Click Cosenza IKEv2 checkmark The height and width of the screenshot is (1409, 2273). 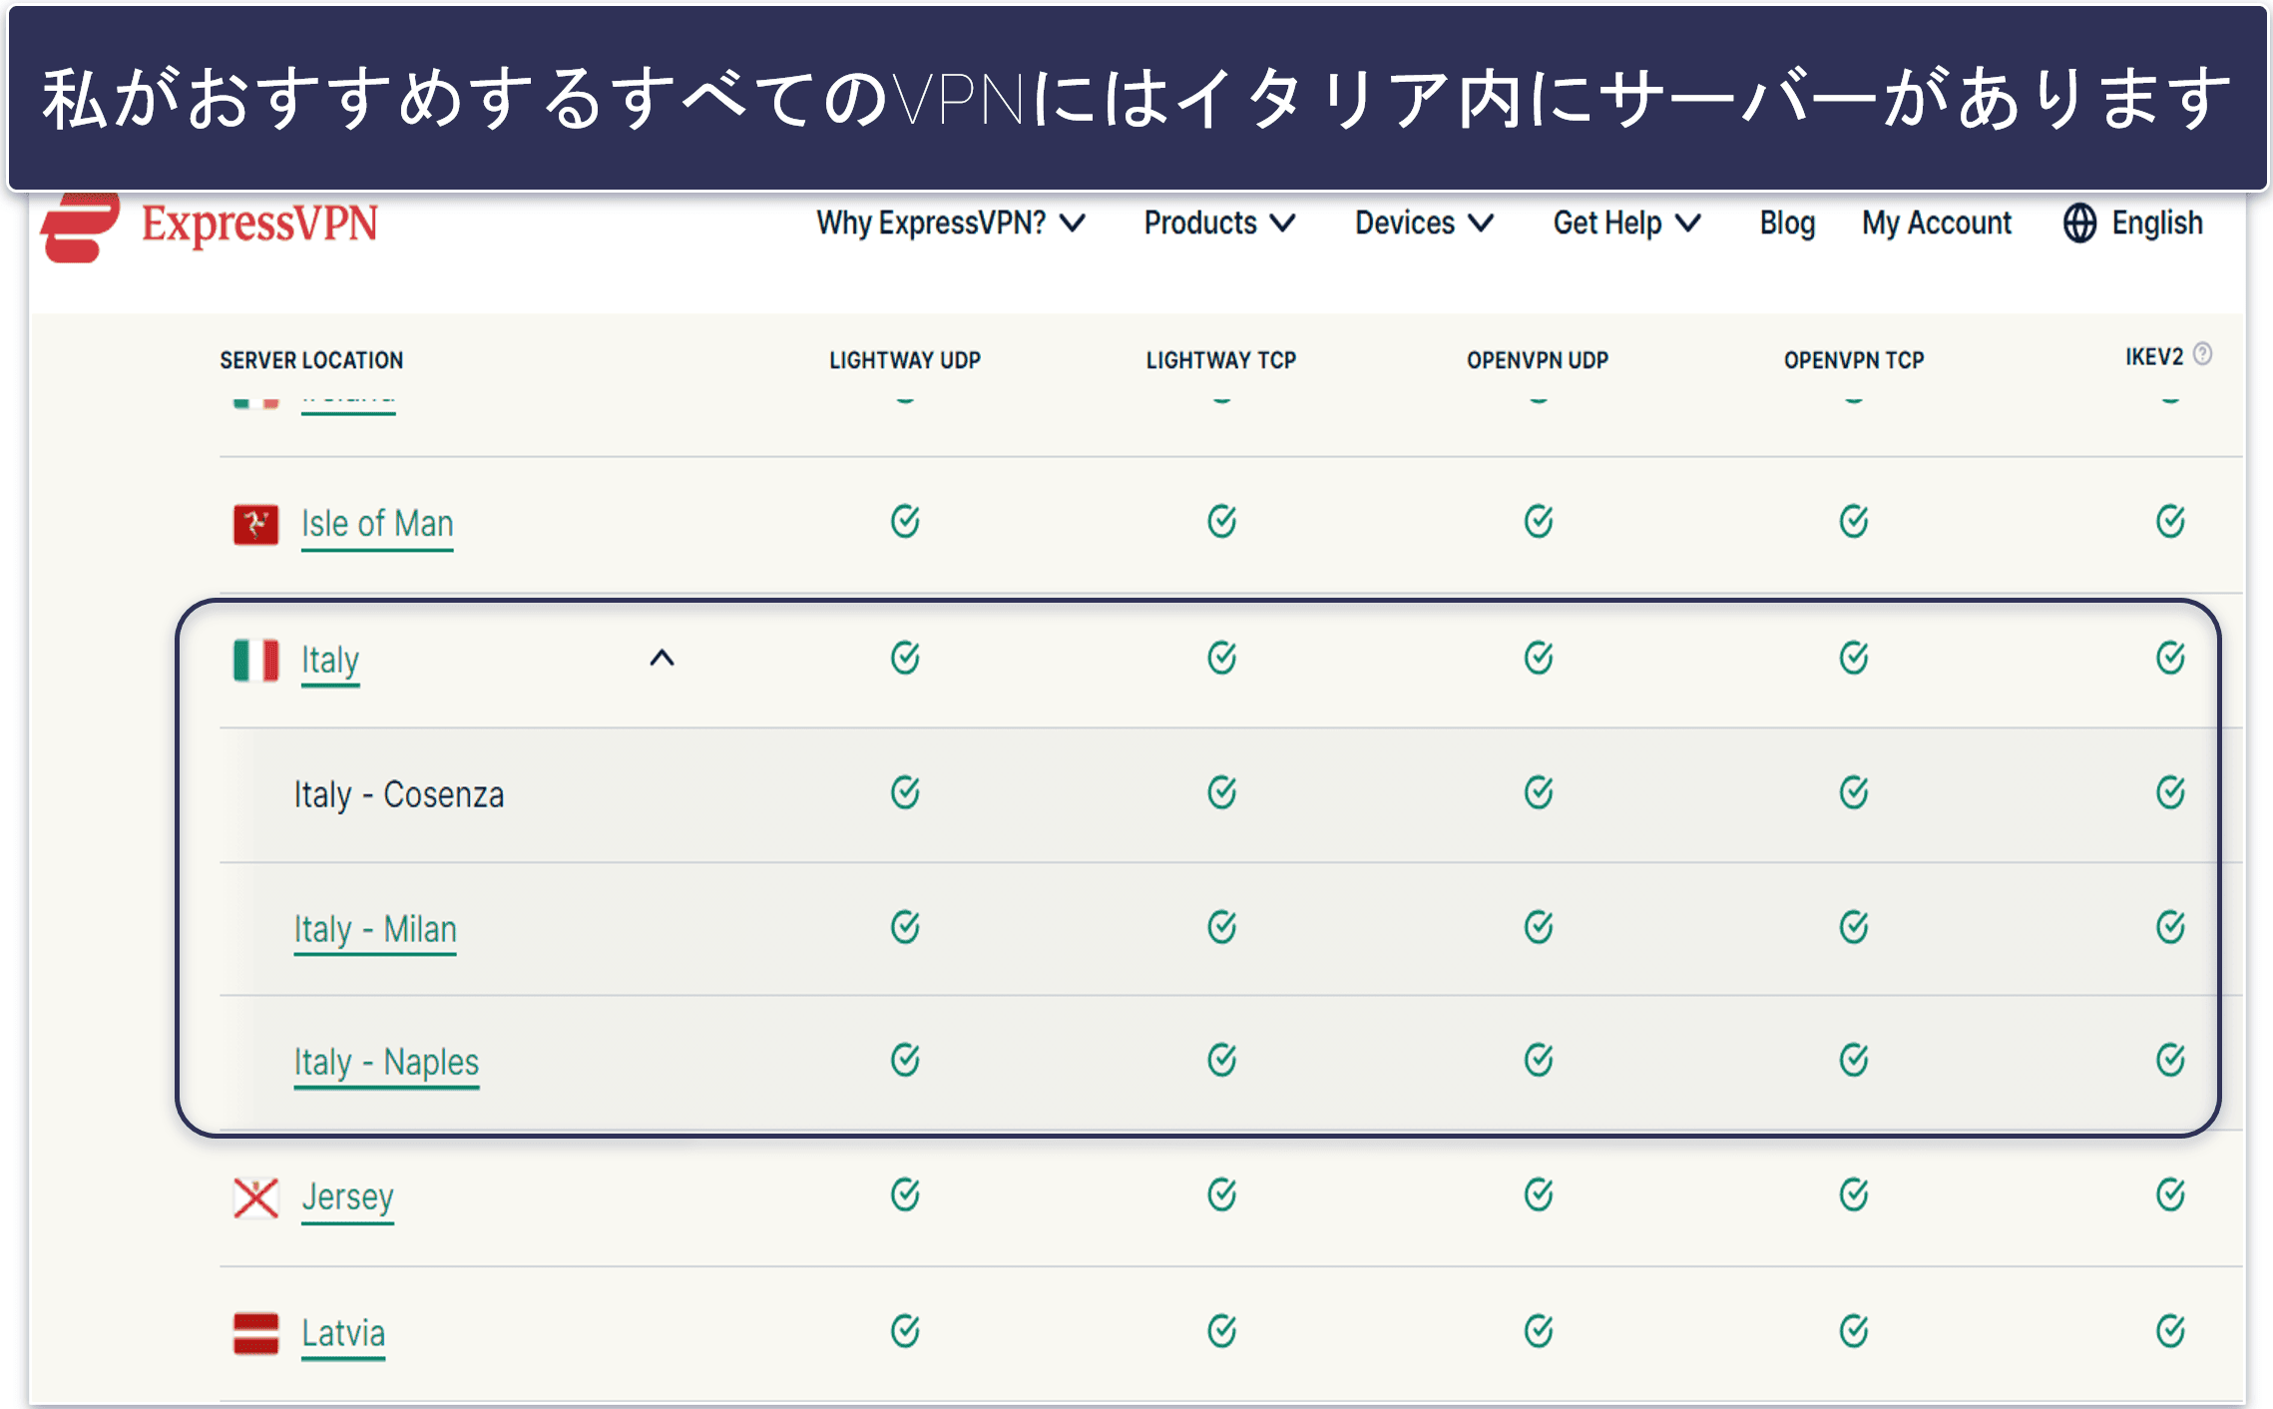click(2170, 792)
